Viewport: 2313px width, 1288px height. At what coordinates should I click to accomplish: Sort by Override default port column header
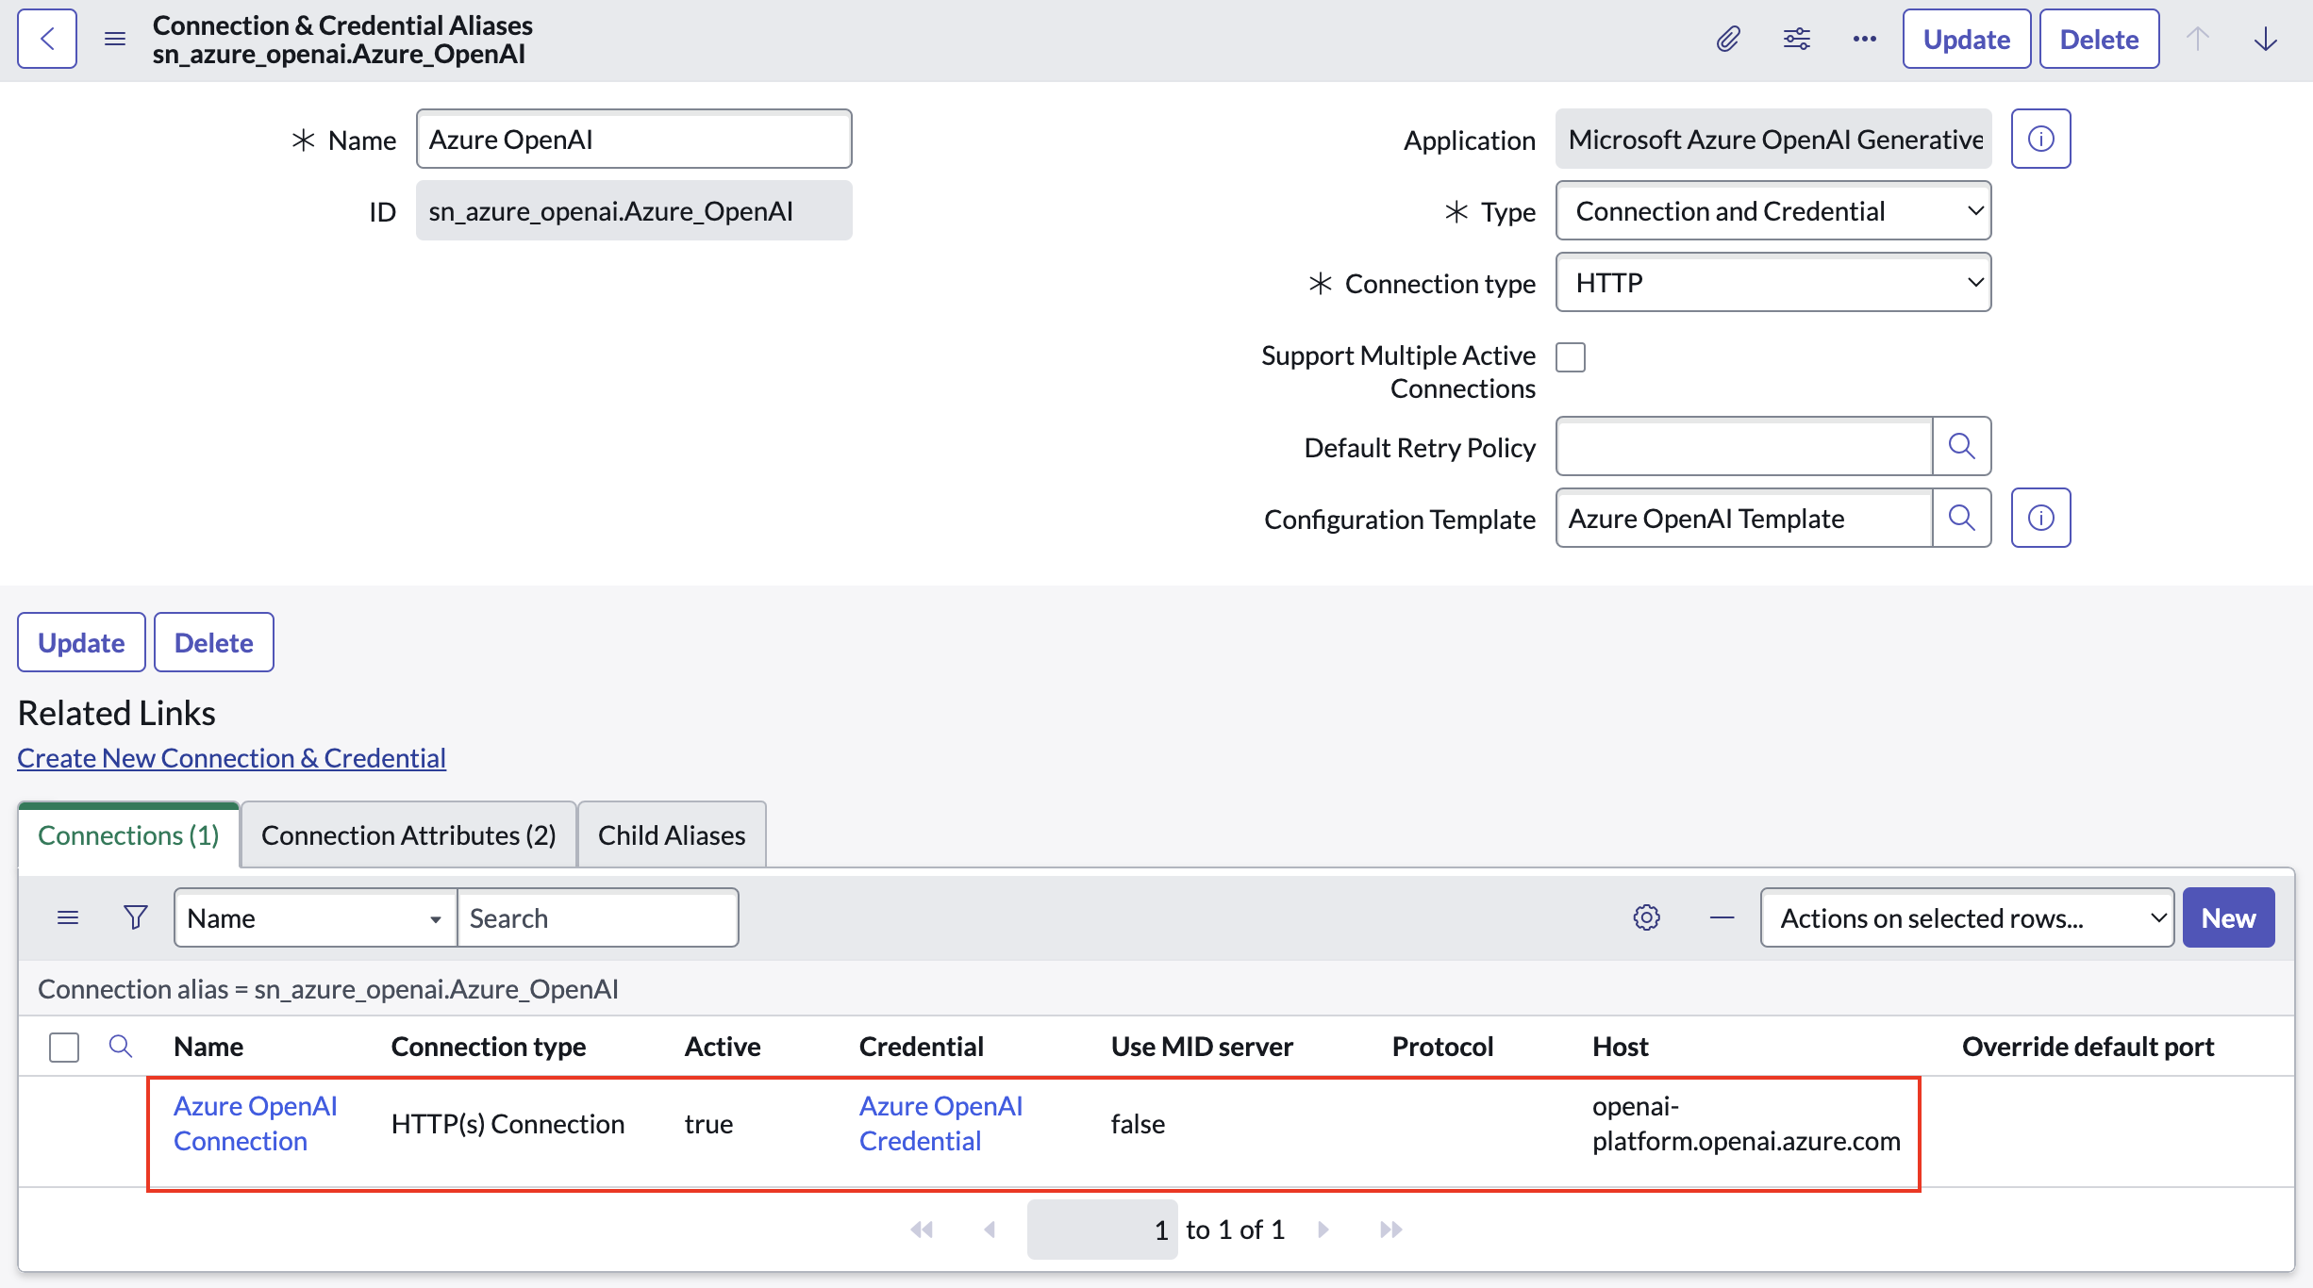(2088, 1047)
